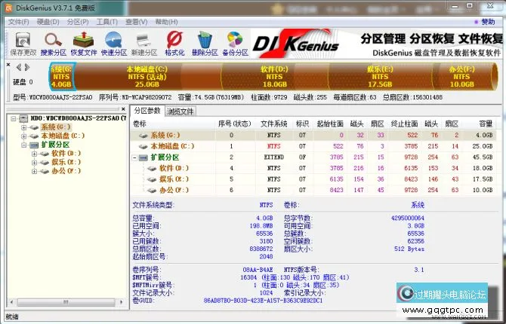The image size is (506, 324).
Task: Open the 备份分区 backup partition tool
Action: coord(235,44)
